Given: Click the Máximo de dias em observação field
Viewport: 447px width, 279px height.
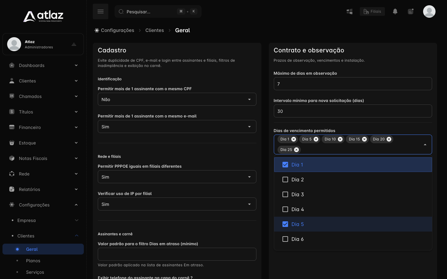Looking at the screenshot, I should pyautogui.click(x=353, y=84).
